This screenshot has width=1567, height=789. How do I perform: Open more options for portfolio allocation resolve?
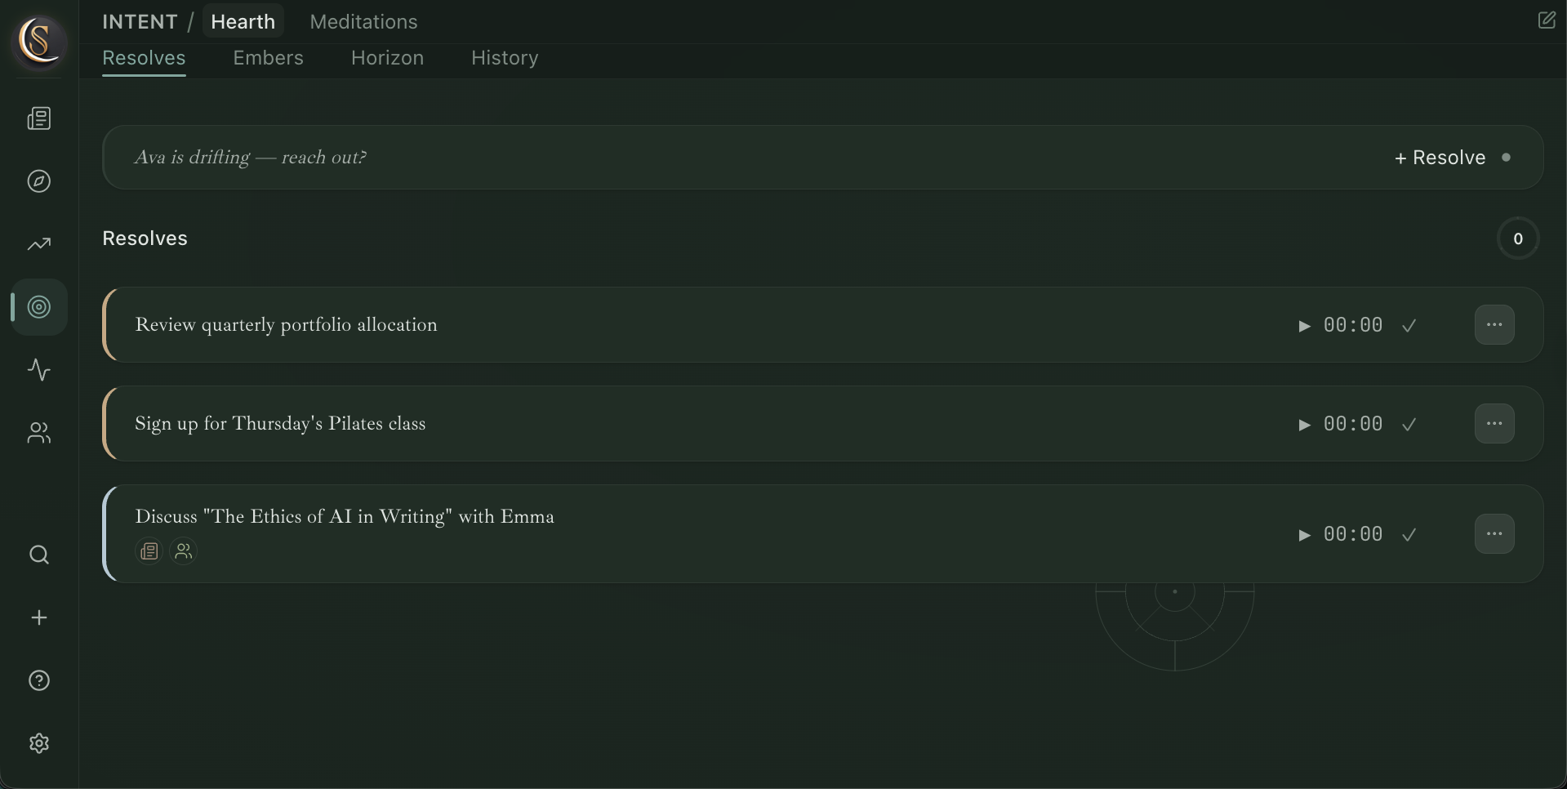(x=1494, y=325)
